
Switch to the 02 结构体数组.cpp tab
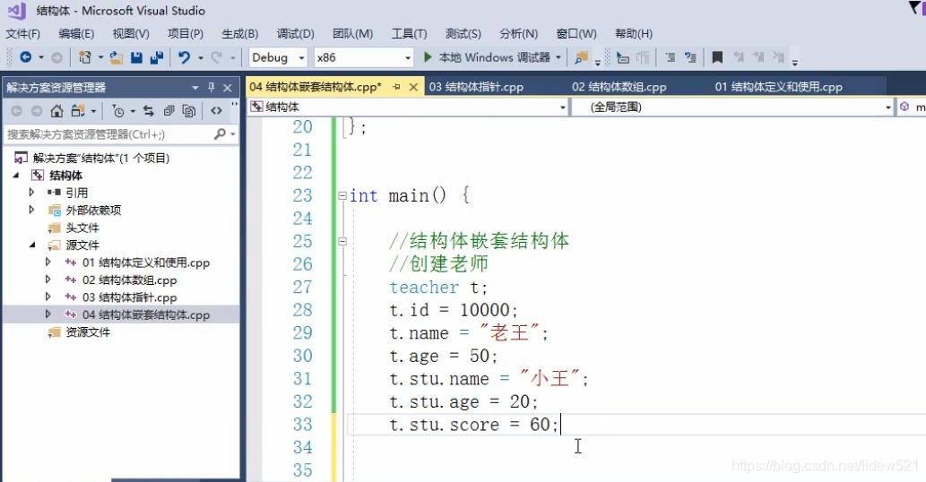click(619, 87)
